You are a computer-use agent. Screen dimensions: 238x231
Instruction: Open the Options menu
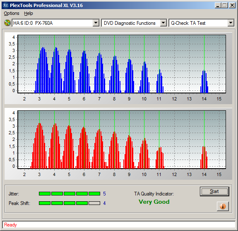(x=12, y=13)
